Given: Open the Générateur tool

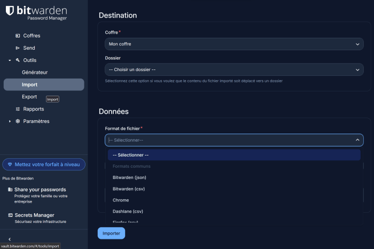Looking at the screenshot, I should pos(35,72).
